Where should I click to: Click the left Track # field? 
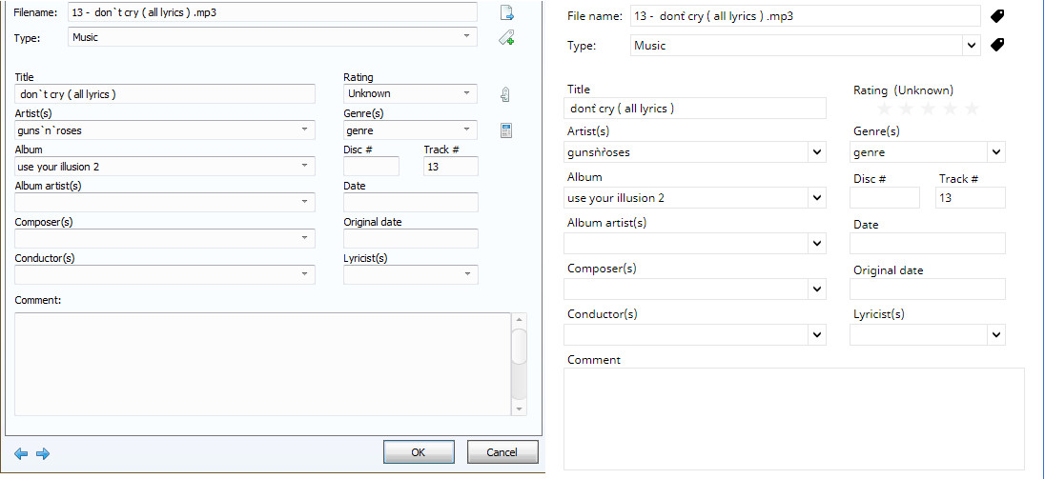451,167
